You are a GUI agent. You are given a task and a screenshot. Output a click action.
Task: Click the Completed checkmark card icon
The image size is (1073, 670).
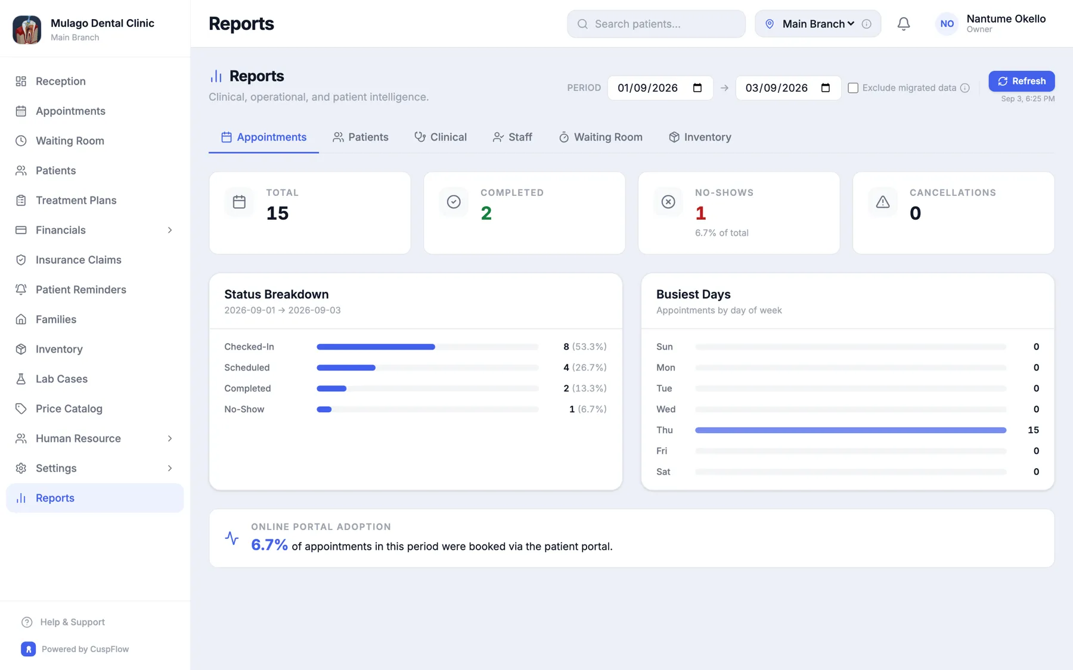pyautogui.click(x=454, y=202)
